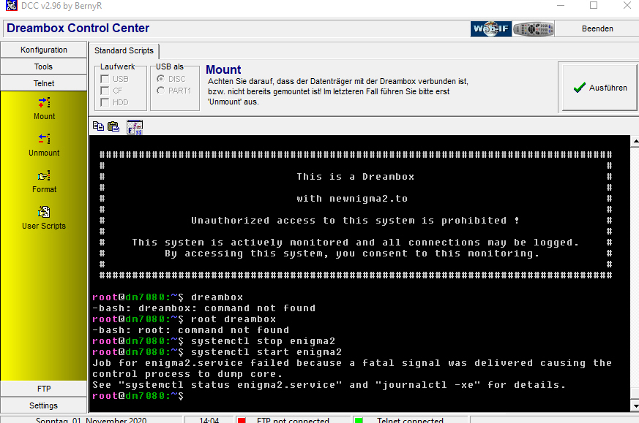
Task: Tick the CF drive checkbox
Action: pyautogui.click(x=105, y=91)
